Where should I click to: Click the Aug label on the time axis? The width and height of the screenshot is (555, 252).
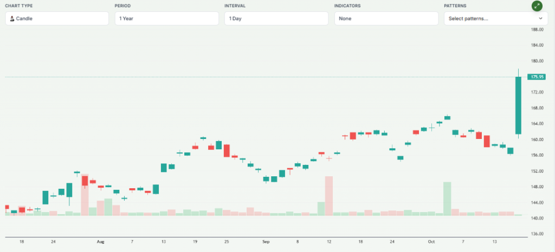coord(99,242)
